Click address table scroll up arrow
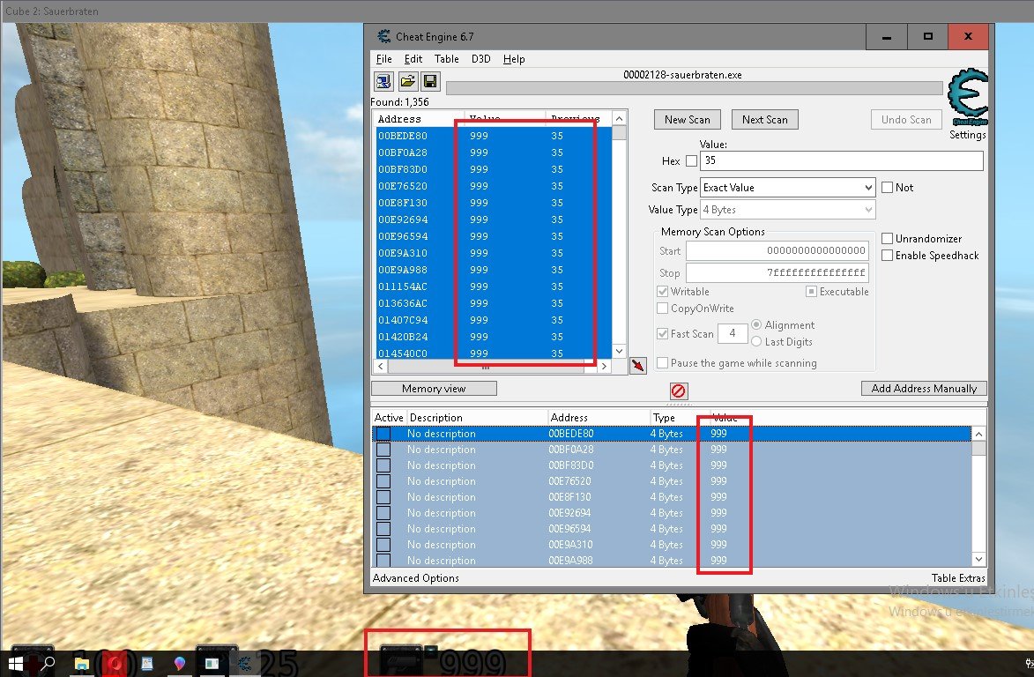 pos(978,434)
